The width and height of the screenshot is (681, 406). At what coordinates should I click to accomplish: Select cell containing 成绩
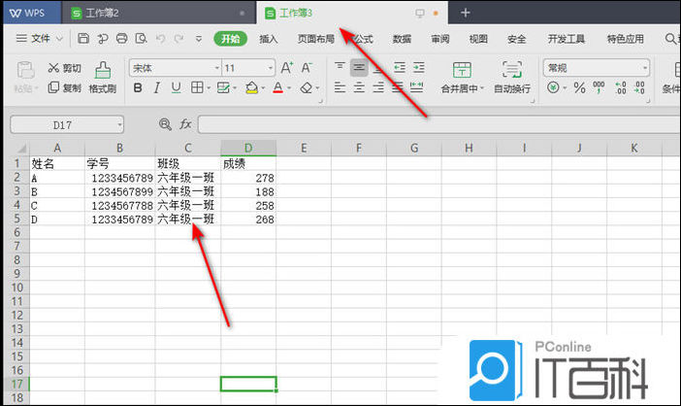[248, 163]
